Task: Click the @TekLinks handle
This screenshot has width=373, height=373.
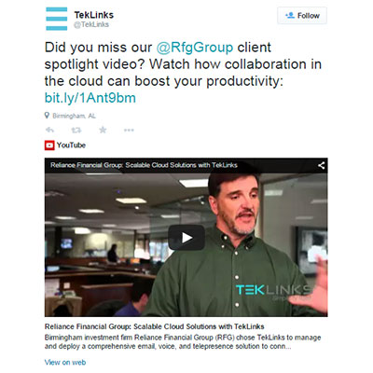Action: (x=91, y=24)
